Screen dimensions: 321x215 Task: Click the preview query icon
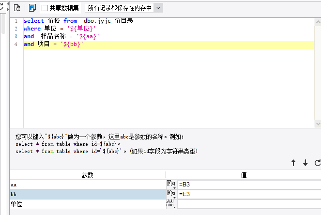17,8
